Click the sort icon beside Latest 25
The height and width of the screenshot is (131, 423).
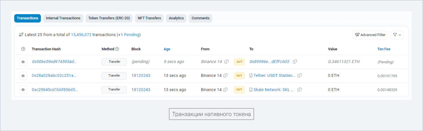point(21,35)
